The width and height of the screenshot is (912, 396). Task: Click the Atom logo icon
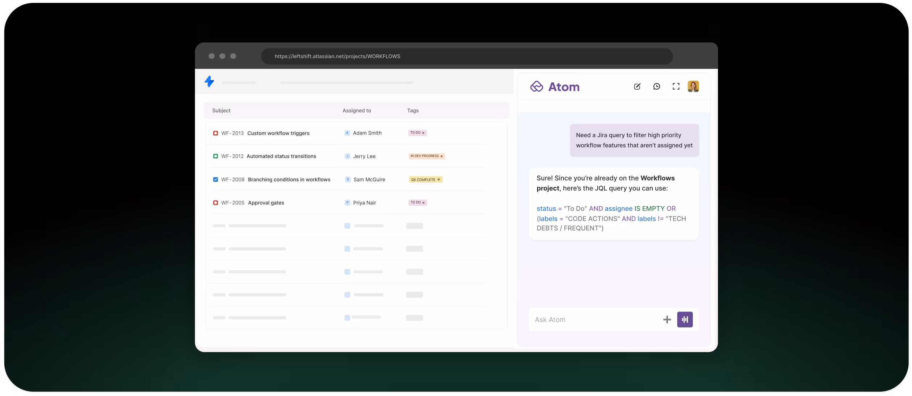pyautogui.click(x=536, y=87)
